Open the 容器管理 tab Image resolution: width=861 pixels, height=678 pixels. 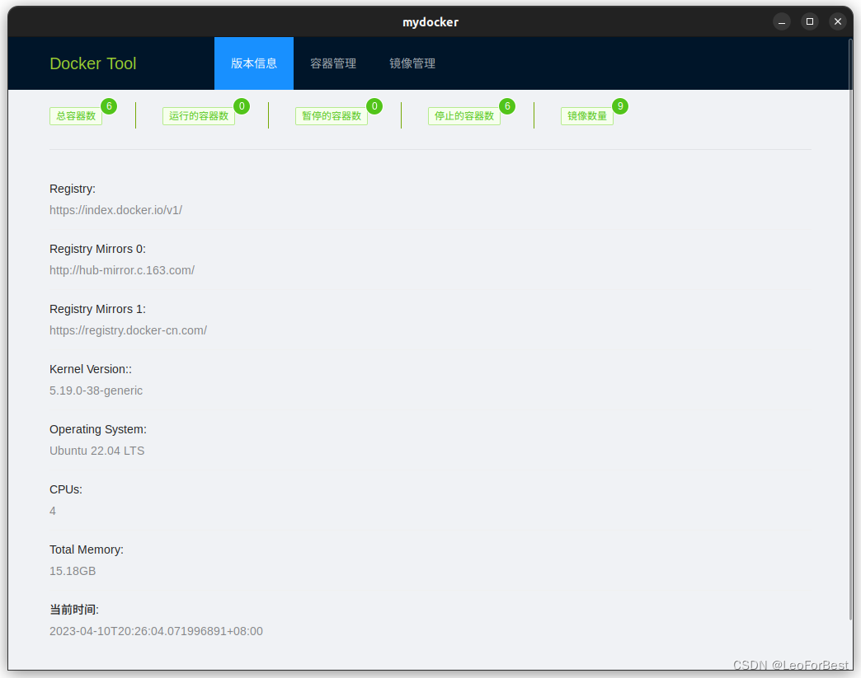[x=332, y=63]
